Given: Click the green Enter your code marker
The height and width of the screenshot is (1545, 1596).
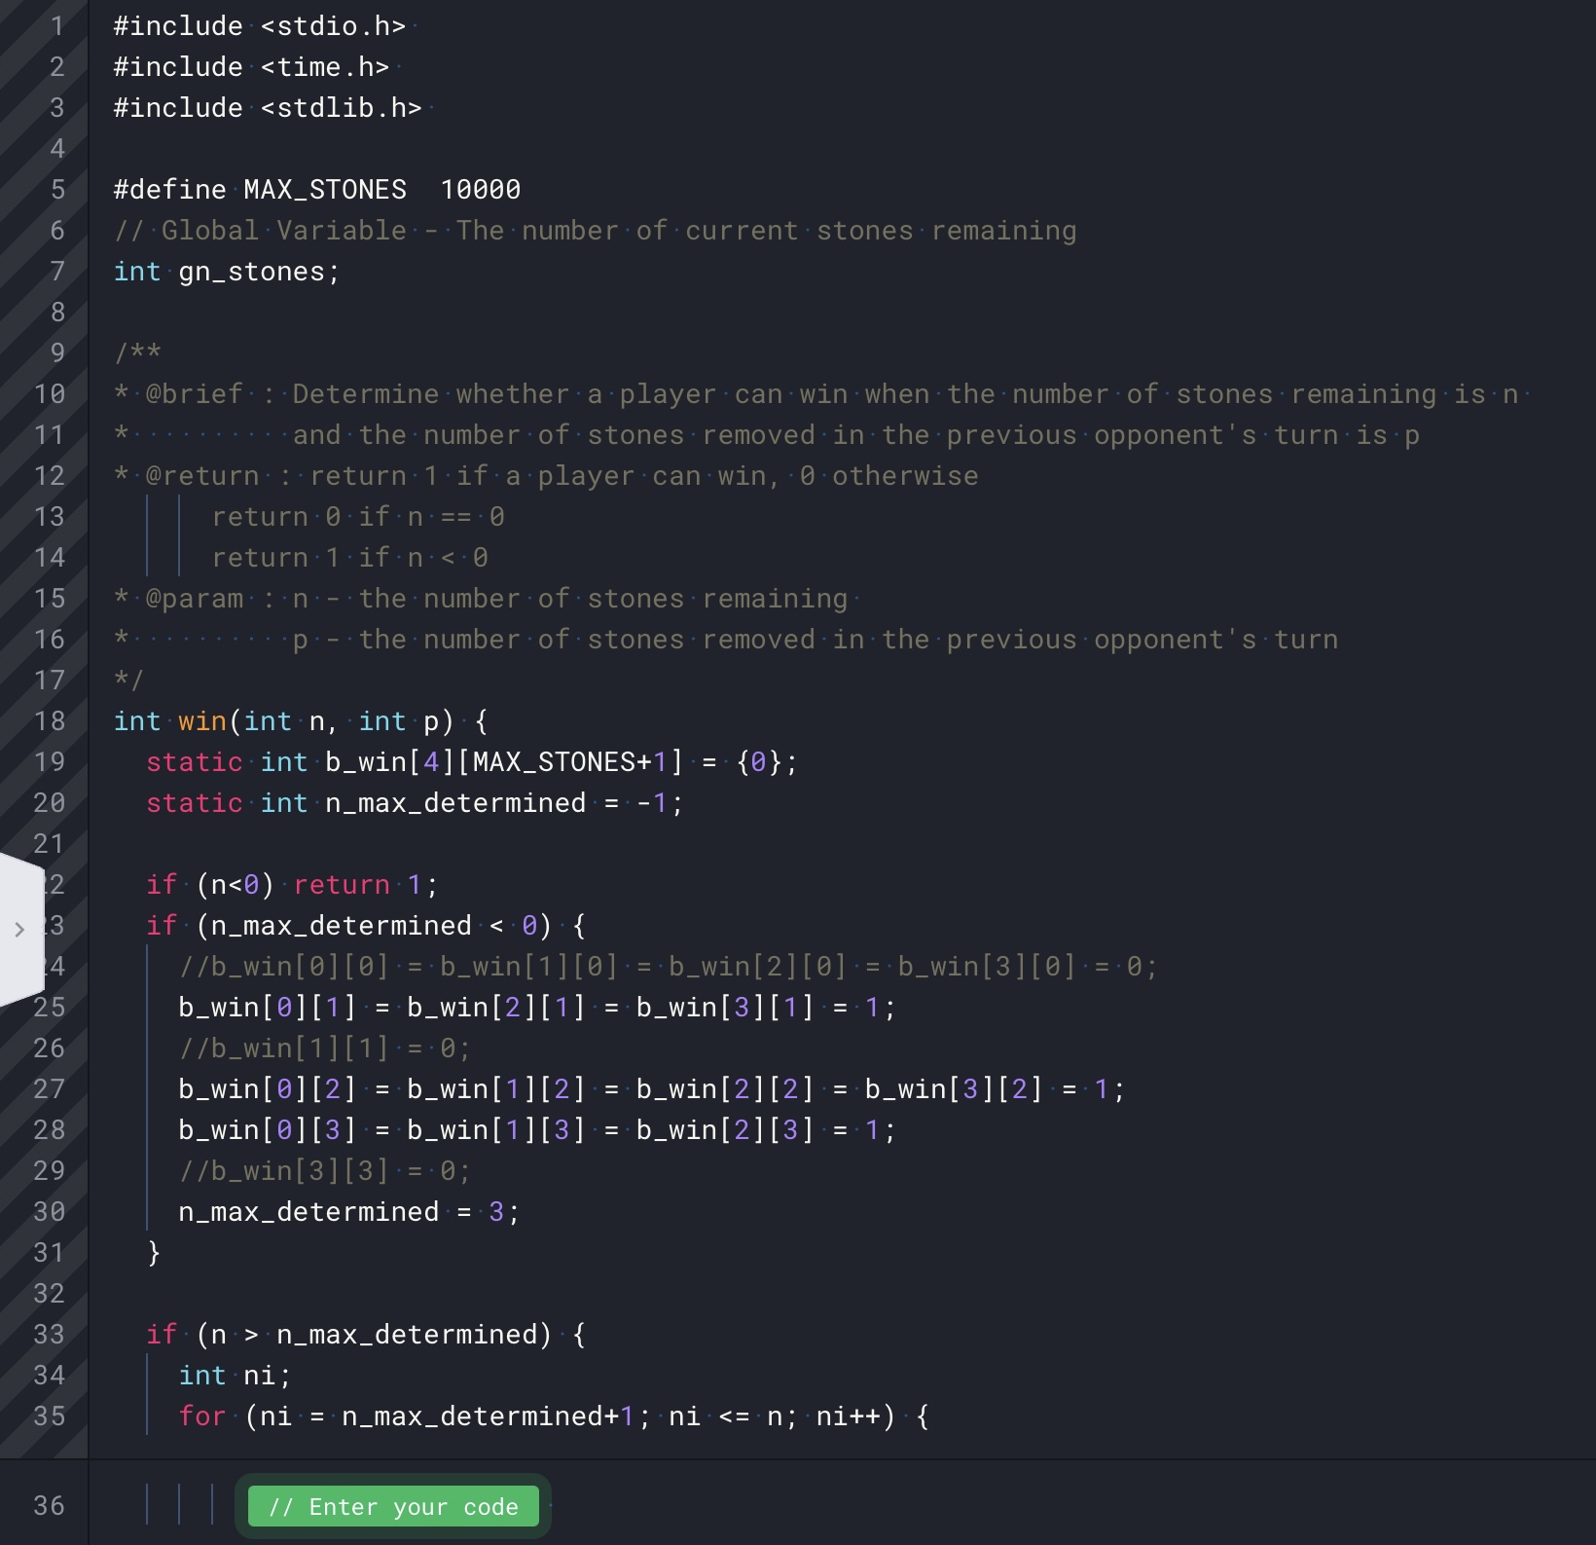Looking at the screenshot, I should [393, 1506].
